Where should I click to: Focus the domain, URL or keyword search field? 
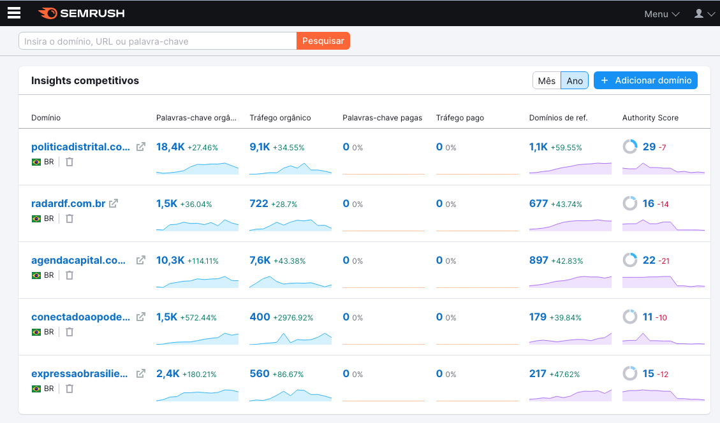(158, 41)
